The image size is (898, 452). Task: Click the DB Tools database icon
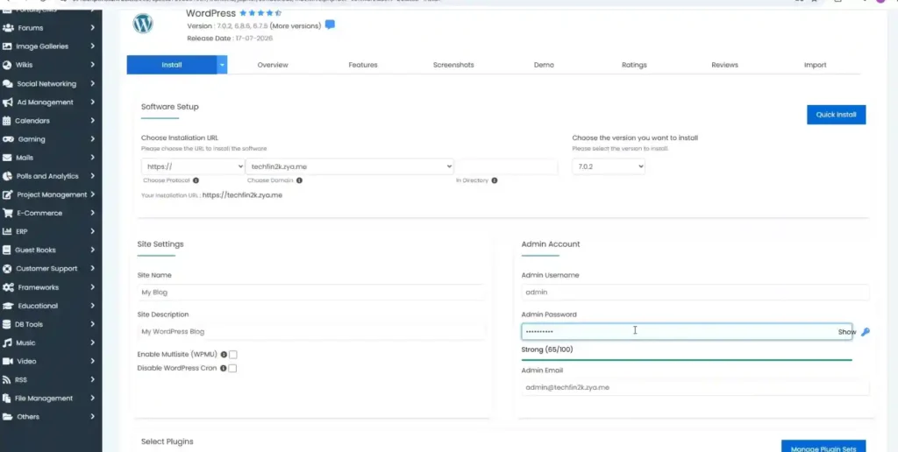click(x=7, y=324)
